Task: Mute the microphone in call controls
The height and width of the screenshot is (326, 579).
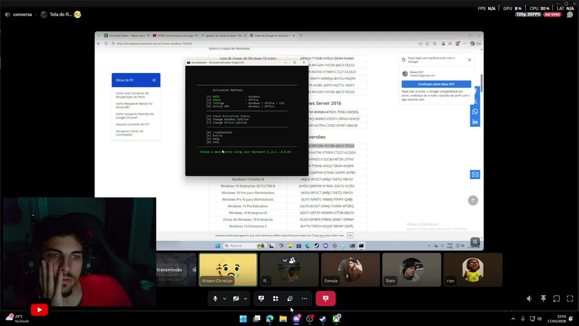Action: tap(215, 298)
